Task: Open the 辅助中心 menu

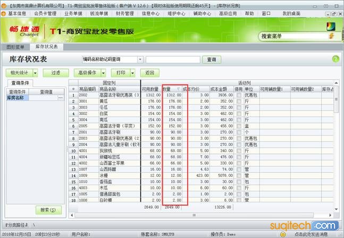Action: click(202, 14)
